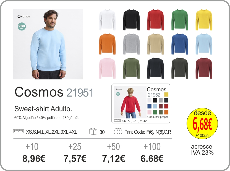
Task: Click the +100 price 6.68€
Action: tap(152, 159)
